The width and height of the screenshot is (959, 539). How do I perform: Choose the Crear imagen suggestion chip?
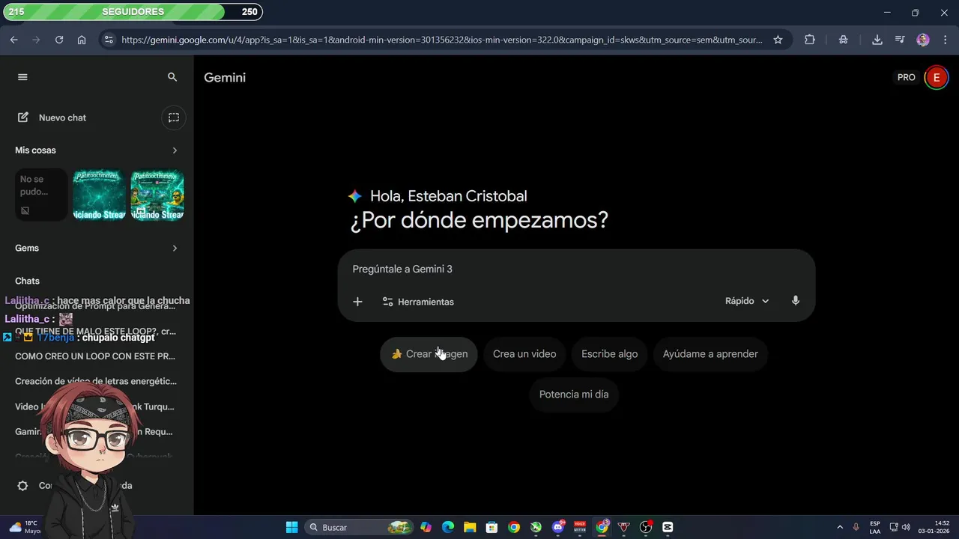(429, 354)
